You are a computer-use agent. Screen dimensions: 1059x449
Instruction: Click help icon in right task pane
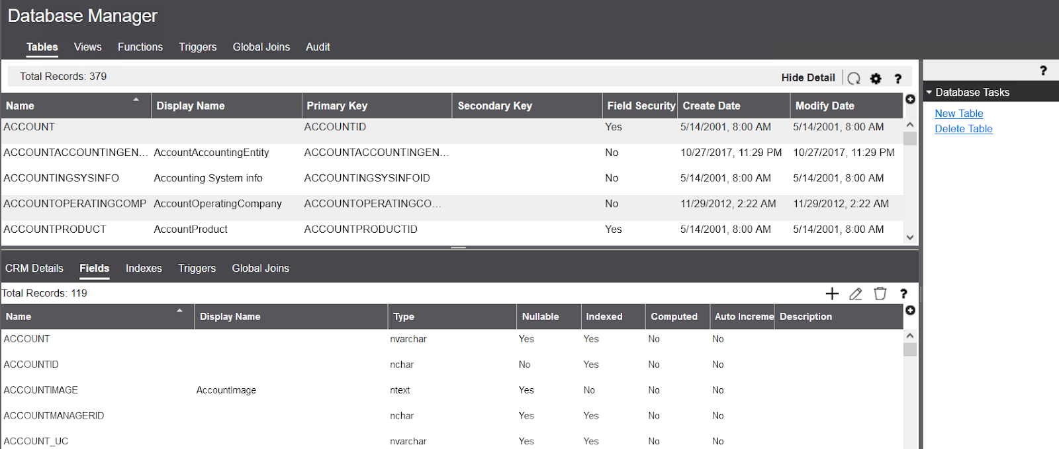[1043, 70]
